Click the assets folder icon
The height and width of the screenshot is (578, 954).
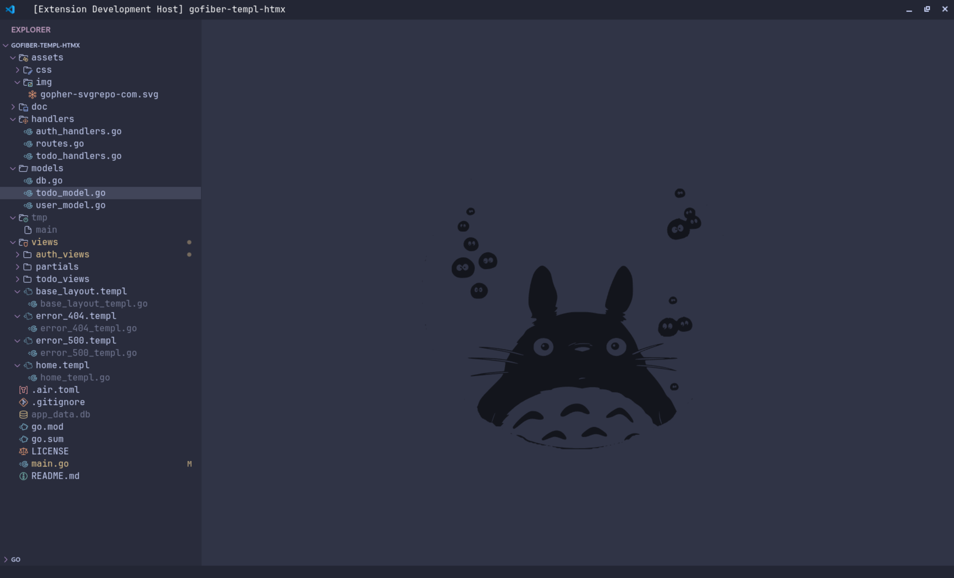pyautogui.click(x=24, y=58)
